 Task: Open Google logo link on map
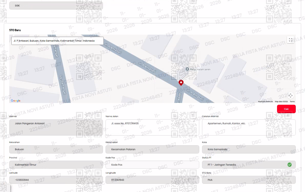(x=16, y=101)
